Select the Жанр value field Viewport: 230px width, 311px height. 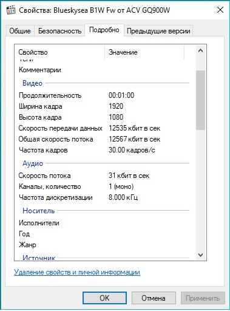pyautogui.click(x=148, y=245)
